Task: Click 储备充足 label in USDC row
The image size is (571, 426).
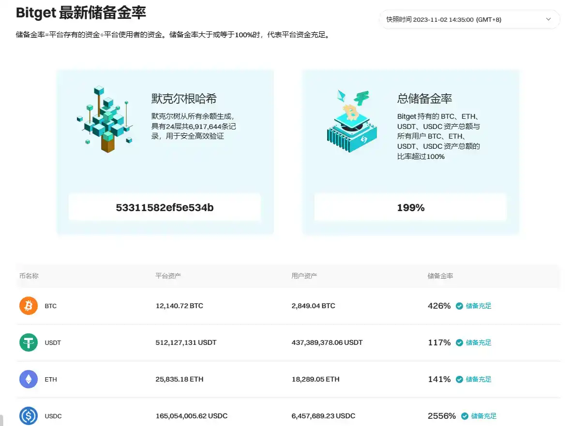Action: pos(484,416)
